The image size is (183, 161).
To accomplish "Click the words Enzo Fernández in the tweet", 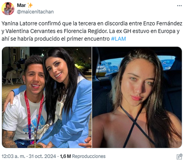I will click(x=163, y=23).
